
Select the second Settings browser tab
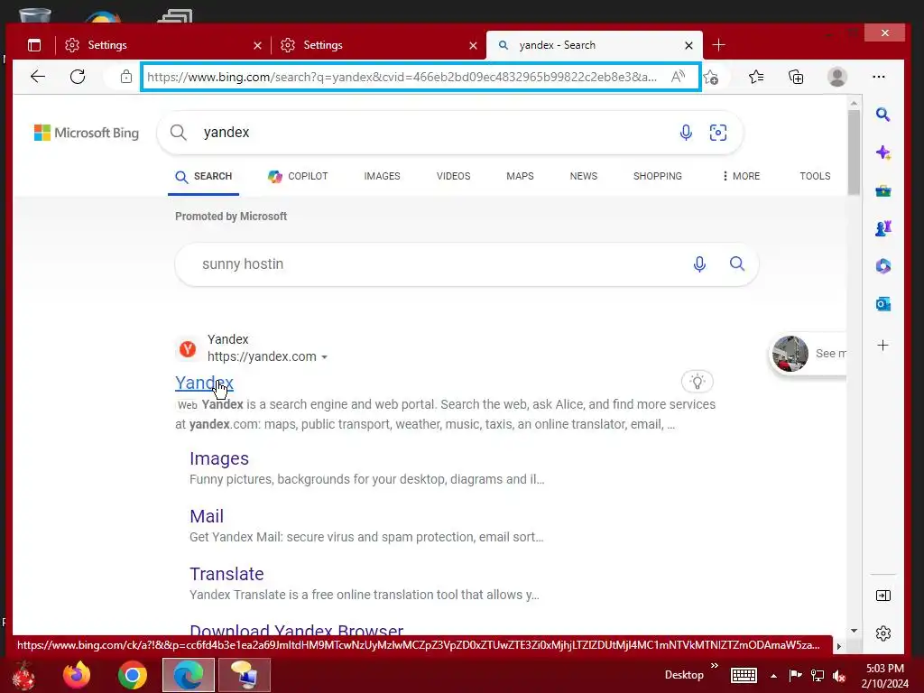(x=377, y=45)
